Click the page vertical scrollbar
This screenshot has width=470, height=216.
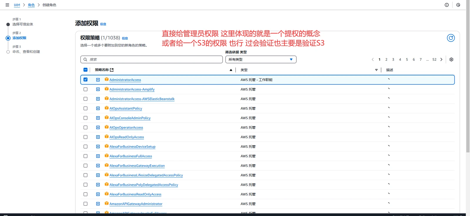[x=468, y=76]
